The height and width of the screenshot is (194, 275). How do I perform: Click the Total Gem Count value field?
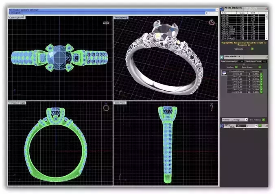(264, 61)
